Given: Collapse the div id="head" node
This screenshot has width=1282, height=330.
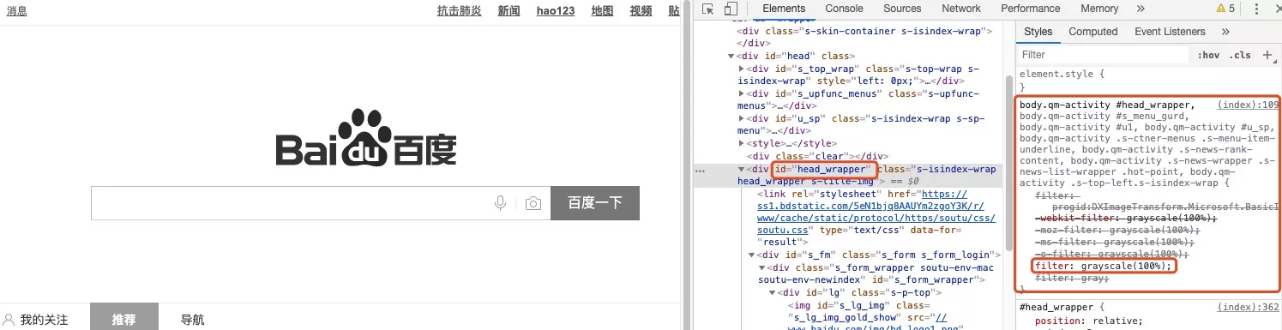Looking at the screenshot, I should (x=732, y=57).
